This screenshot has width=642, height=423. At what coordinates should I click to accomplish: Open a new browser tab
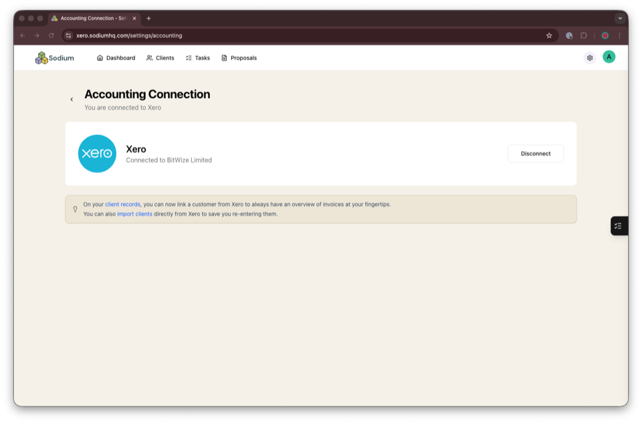[x=148, y=19]
